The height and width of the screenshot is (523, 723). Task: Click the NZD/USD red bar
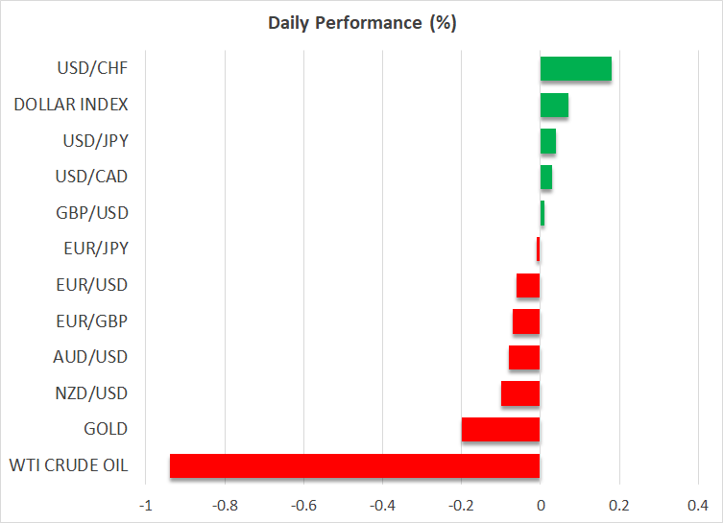[x=520, y=393]
